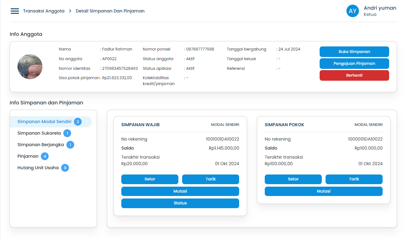Viewport: 406px width, 239px height.
Task: Select the Pinjaman category in the sidebar
Action: (x=27, y=156)
